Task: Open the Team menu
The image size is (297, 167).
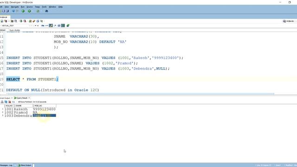Action: point(37,7)
